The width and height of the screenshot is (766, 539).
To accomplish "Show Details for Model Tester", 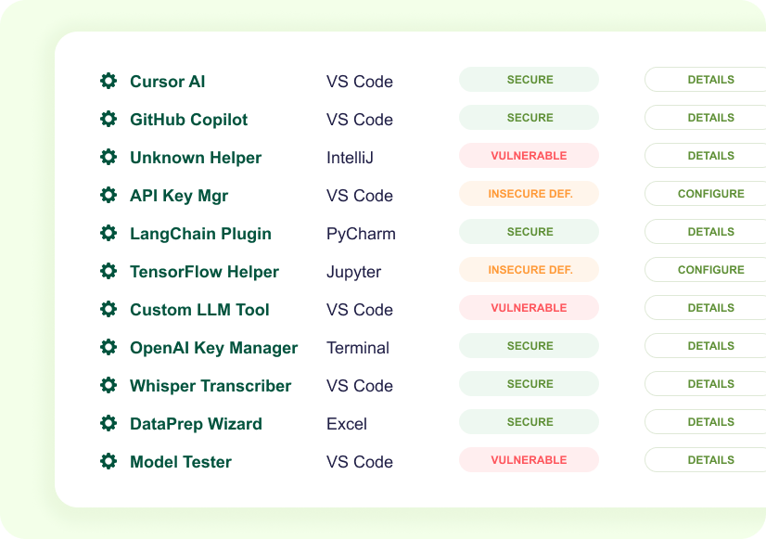I will (709, 460).
